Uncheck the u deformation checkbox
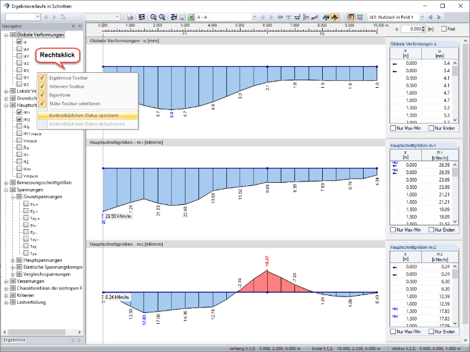This screenshot has height=352, width=470. [20, 42]
